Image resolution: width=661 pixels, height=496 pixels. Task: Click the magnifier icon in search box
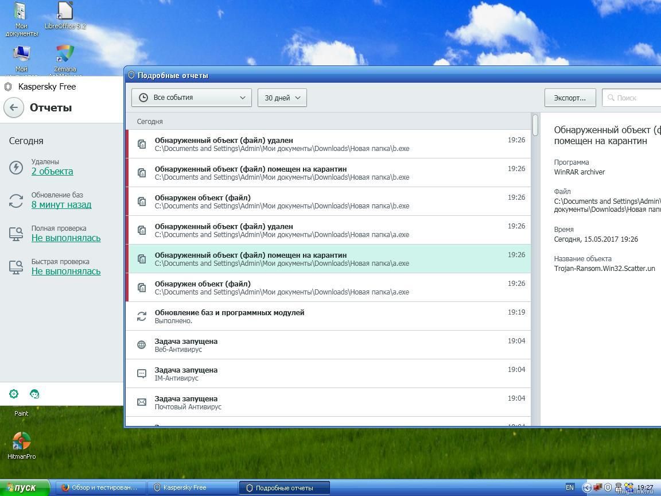click(611, 98)
